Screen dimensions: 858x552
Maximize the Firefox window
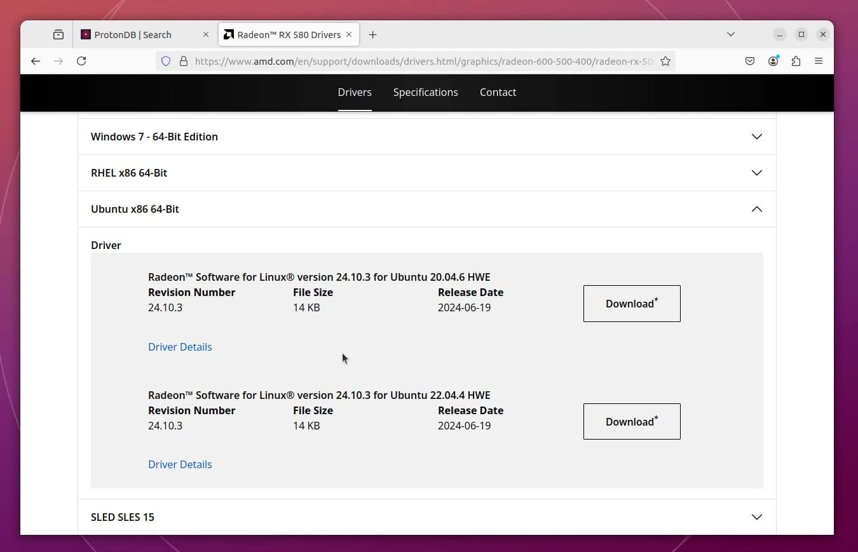(801, 34)
